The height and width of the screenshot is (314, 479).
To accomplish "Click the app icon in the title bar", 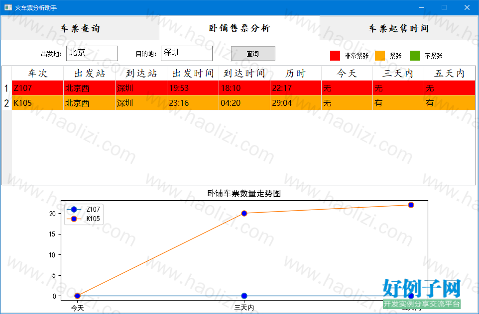I will tap(8, 7).
